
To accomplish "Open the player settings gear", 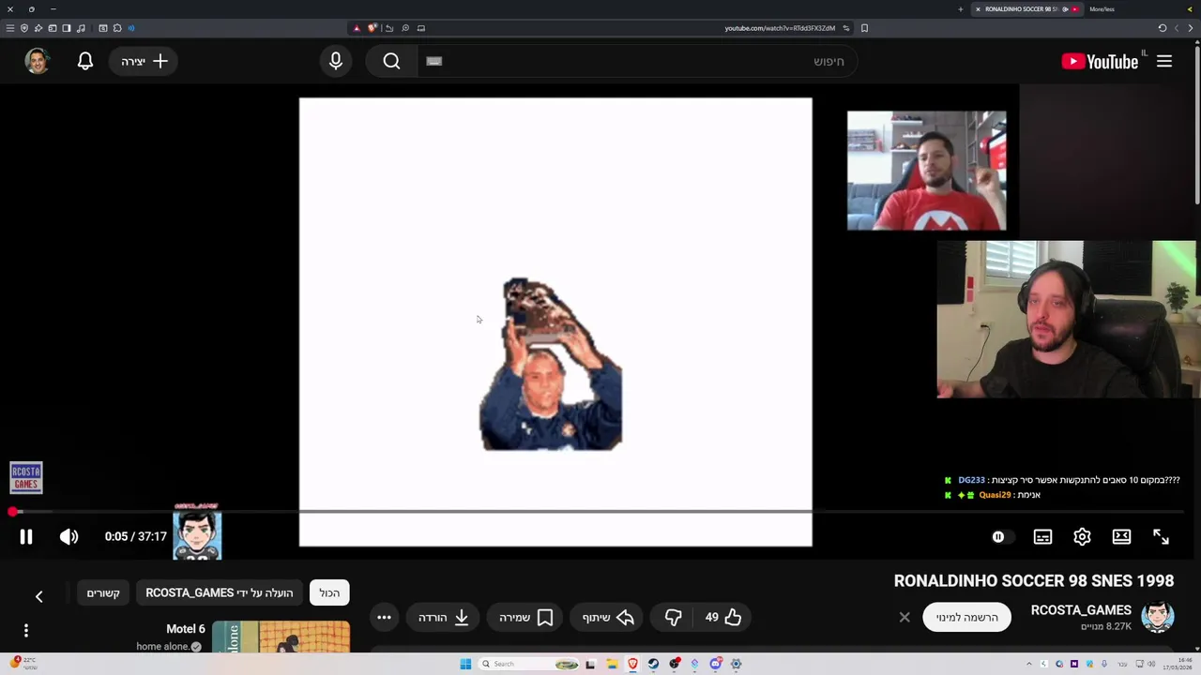I will click(x=1082, y=536).
